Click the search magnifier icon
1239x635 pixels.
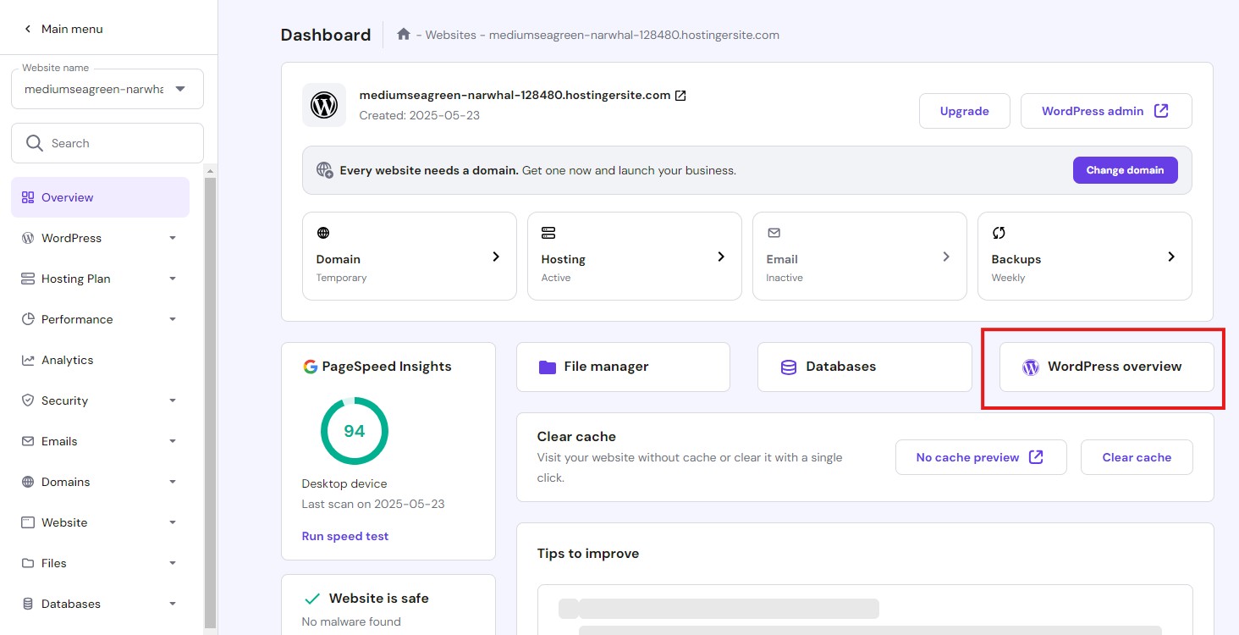click(35, 143)
